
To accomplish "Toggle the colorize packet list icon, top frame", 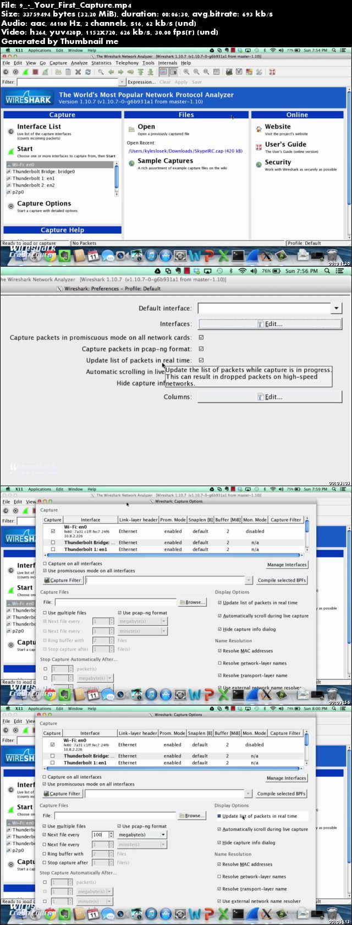I will click(163, 72).
